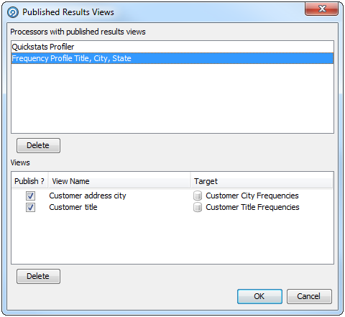This screenshot has height=317, width=345.
Task: Select Quickstats Profiler processor
Action: click(x=172, y=47)
